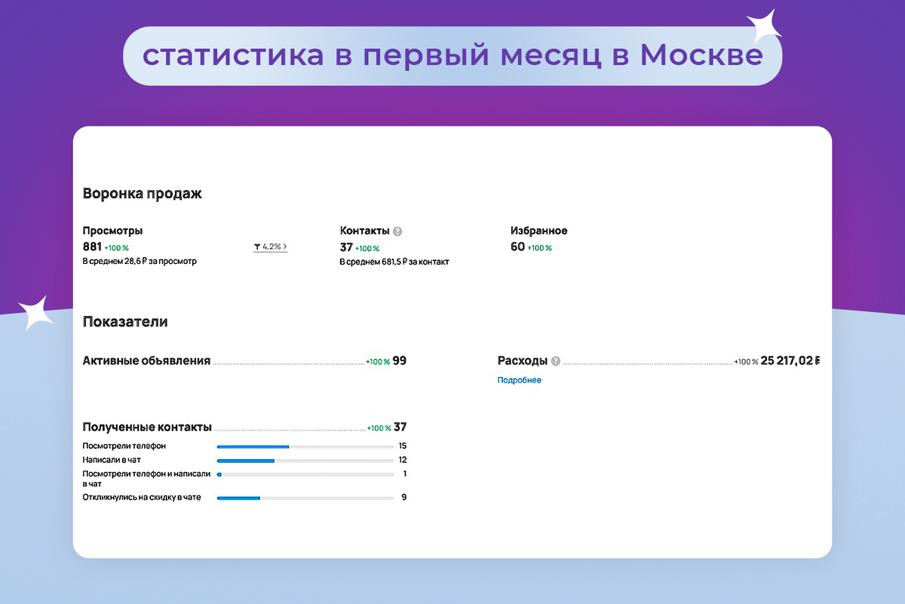The height and width of the screenshot is (604, 905).
Task: Select the Показатели heading
Action: coord(125,322)
